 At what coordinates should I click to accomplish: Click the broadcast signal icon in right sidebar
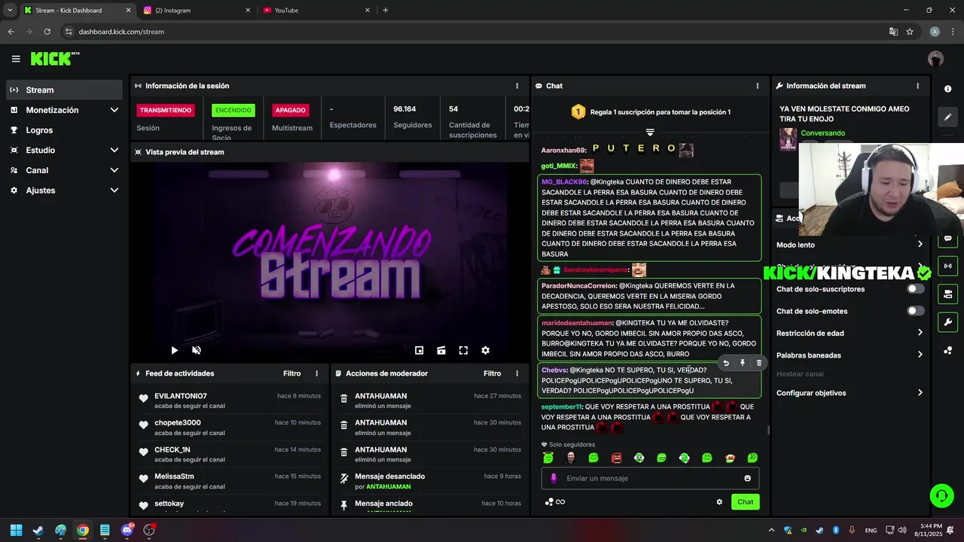(947, 266)
